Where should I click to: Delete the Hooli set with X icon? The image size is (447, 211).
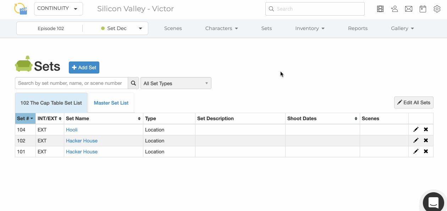tap(426, 130)
